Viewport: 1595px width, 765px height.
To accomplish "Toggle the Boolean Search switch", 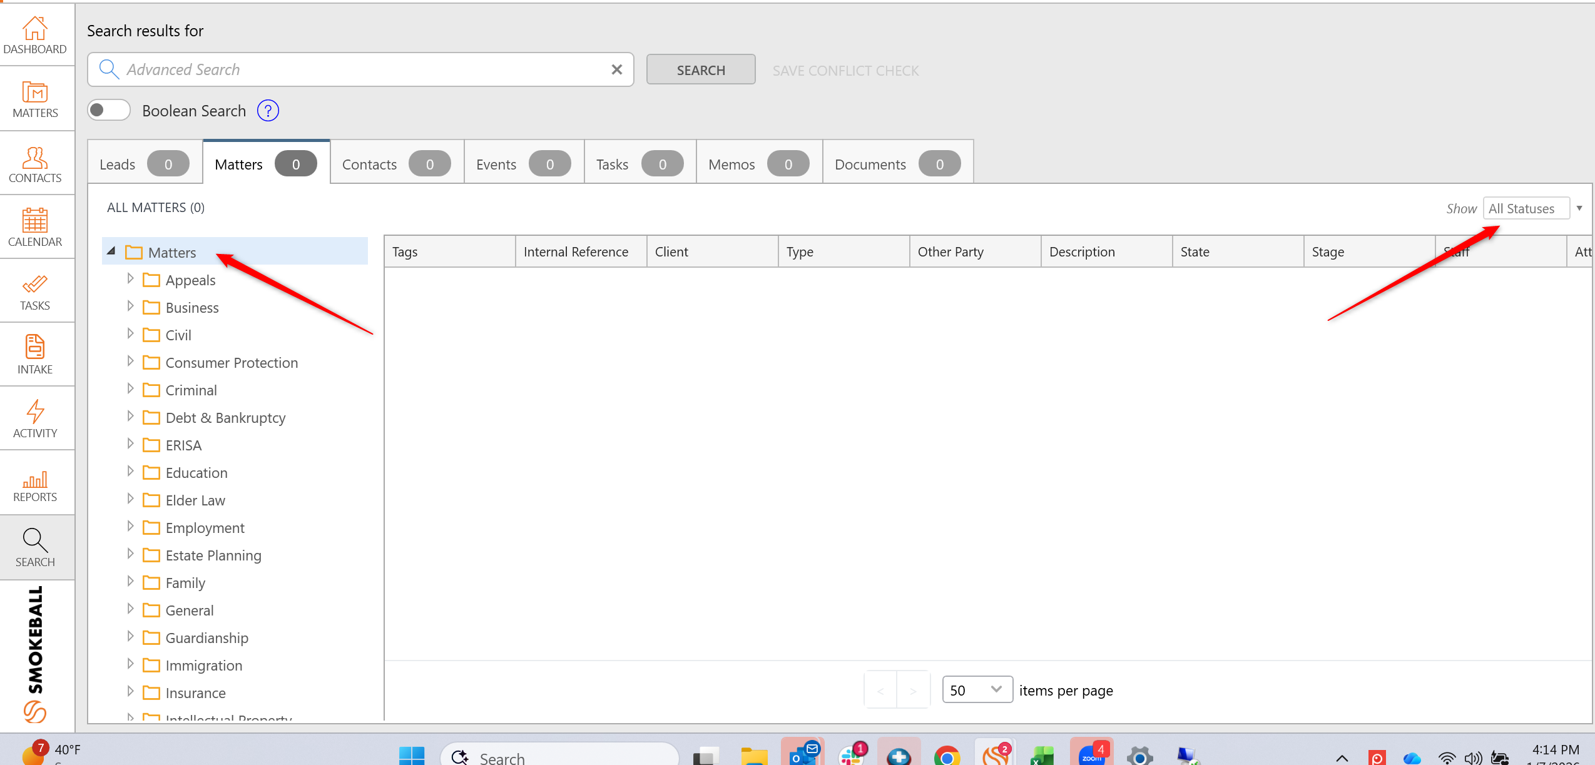I will [109, 110].
